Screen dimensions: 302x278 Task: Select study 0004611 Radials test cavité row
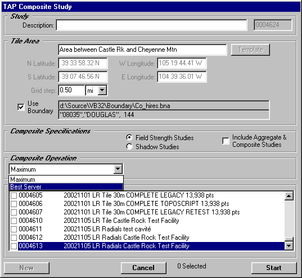click(x=147, y=229)
